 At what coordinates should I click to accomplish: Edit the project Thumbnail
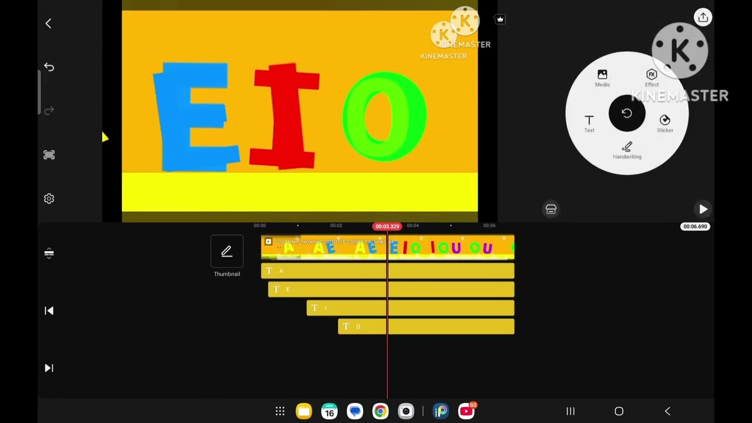point(227,257)
